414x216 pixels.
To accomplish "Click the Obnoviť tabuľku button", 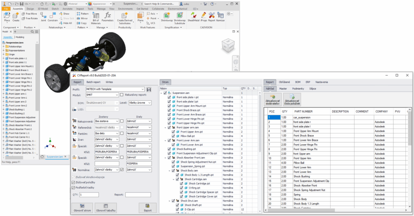I will pos(106,208).
